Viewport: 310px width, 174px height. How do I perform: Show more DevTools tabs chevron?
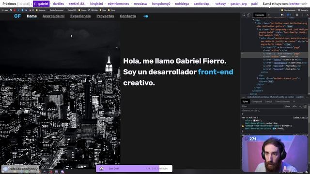coord(269,15)
